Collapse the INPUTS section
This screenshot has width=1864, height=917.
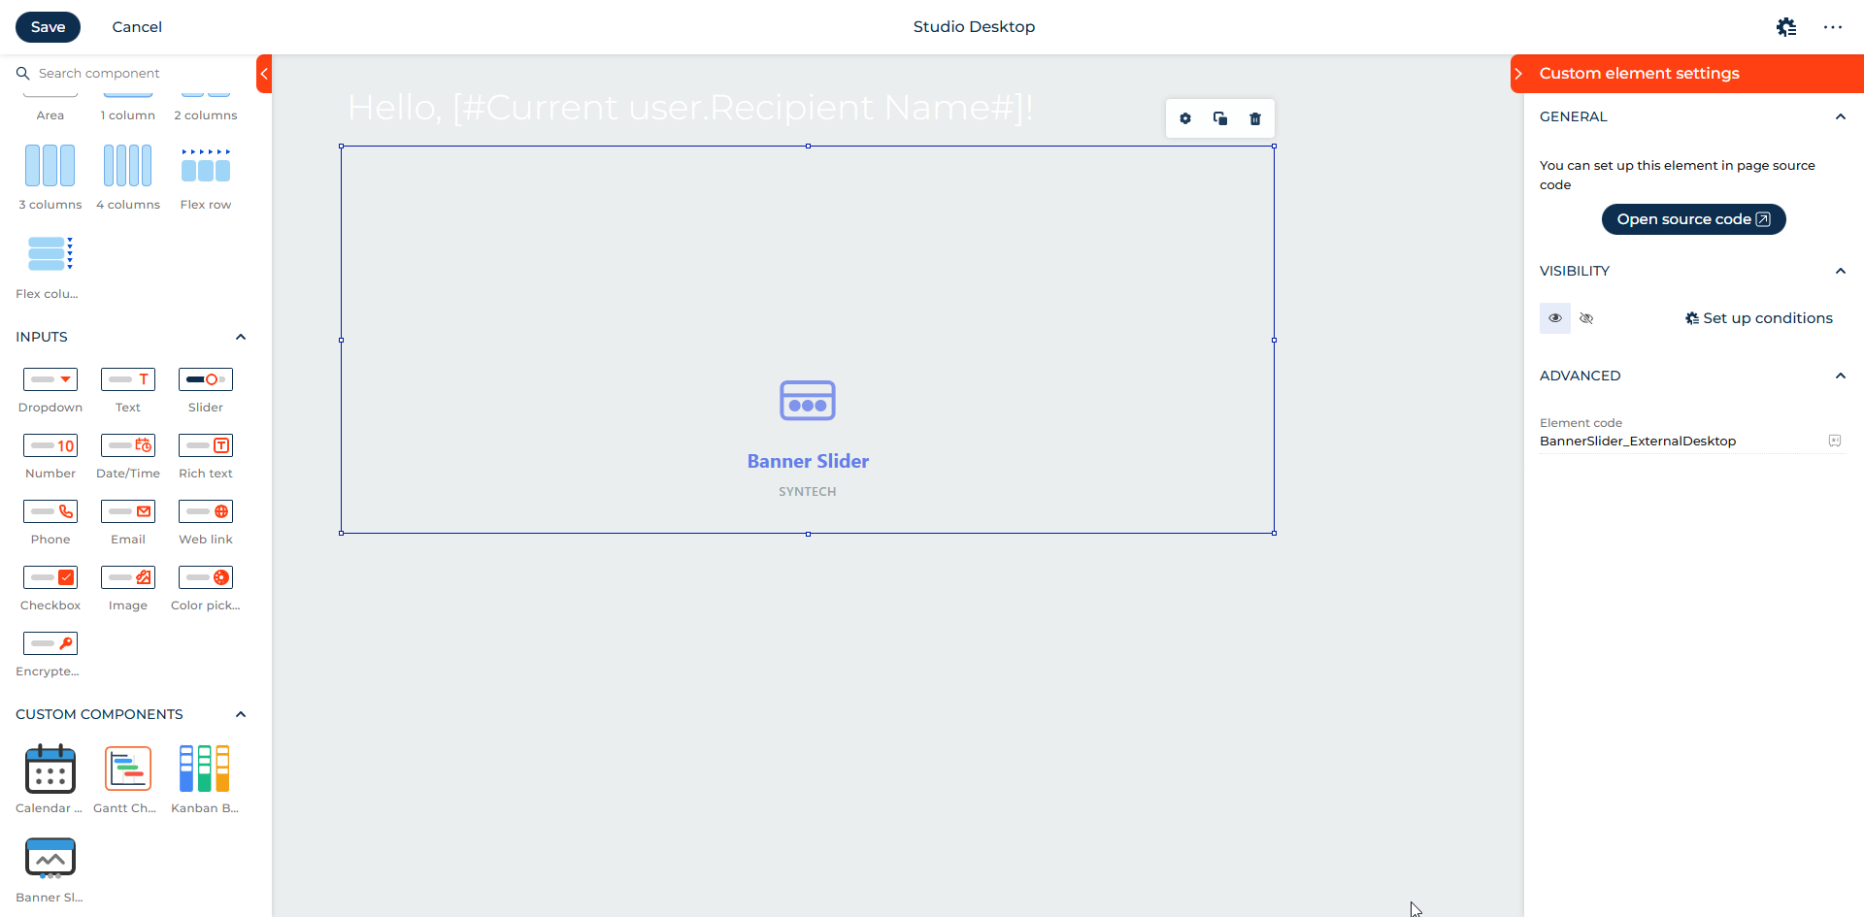point(241,337)
